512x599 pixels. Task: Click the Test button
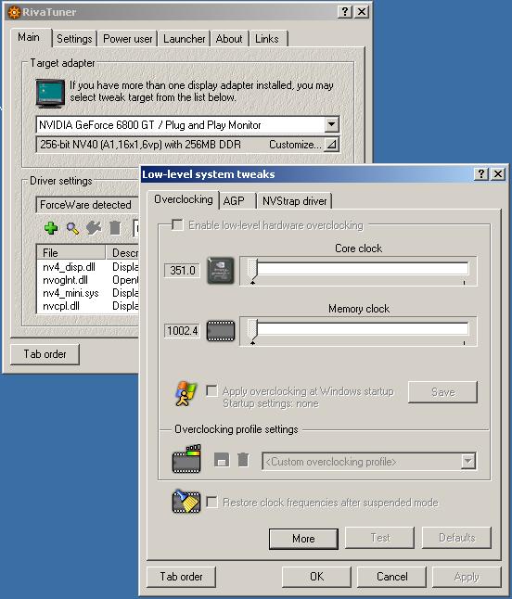(x=379, y=538)
